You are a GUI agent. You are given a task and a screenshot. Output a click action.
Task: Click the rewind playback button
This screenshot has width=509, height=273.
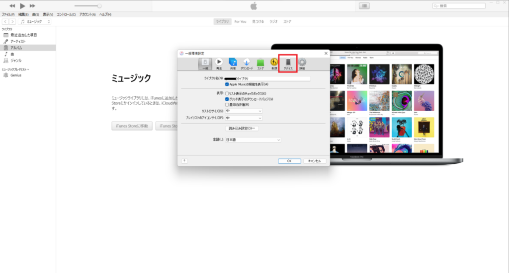click(12, 6)
